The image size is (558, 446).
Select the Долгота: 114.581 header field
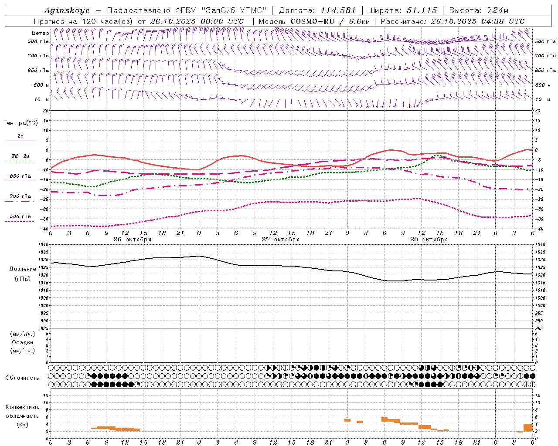pyautogui.click(x=317, y=10)
